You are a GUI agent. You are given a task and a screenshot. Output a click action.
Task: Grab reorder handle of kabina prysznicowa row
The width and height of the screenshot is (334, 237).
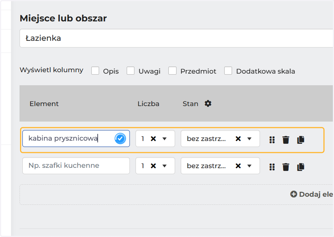click(x=272, y=140)
